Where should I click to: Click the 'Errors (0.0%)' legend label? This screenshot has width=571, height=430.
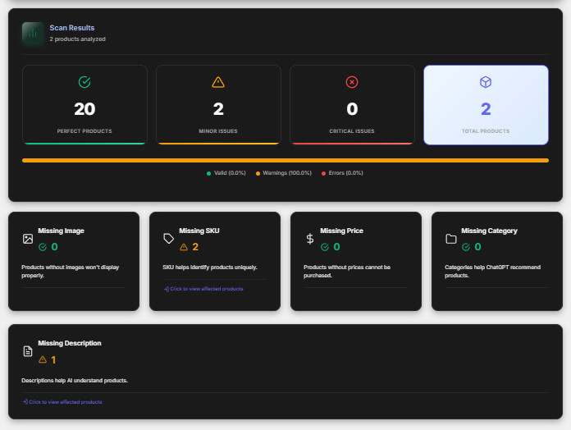[345, 173]
